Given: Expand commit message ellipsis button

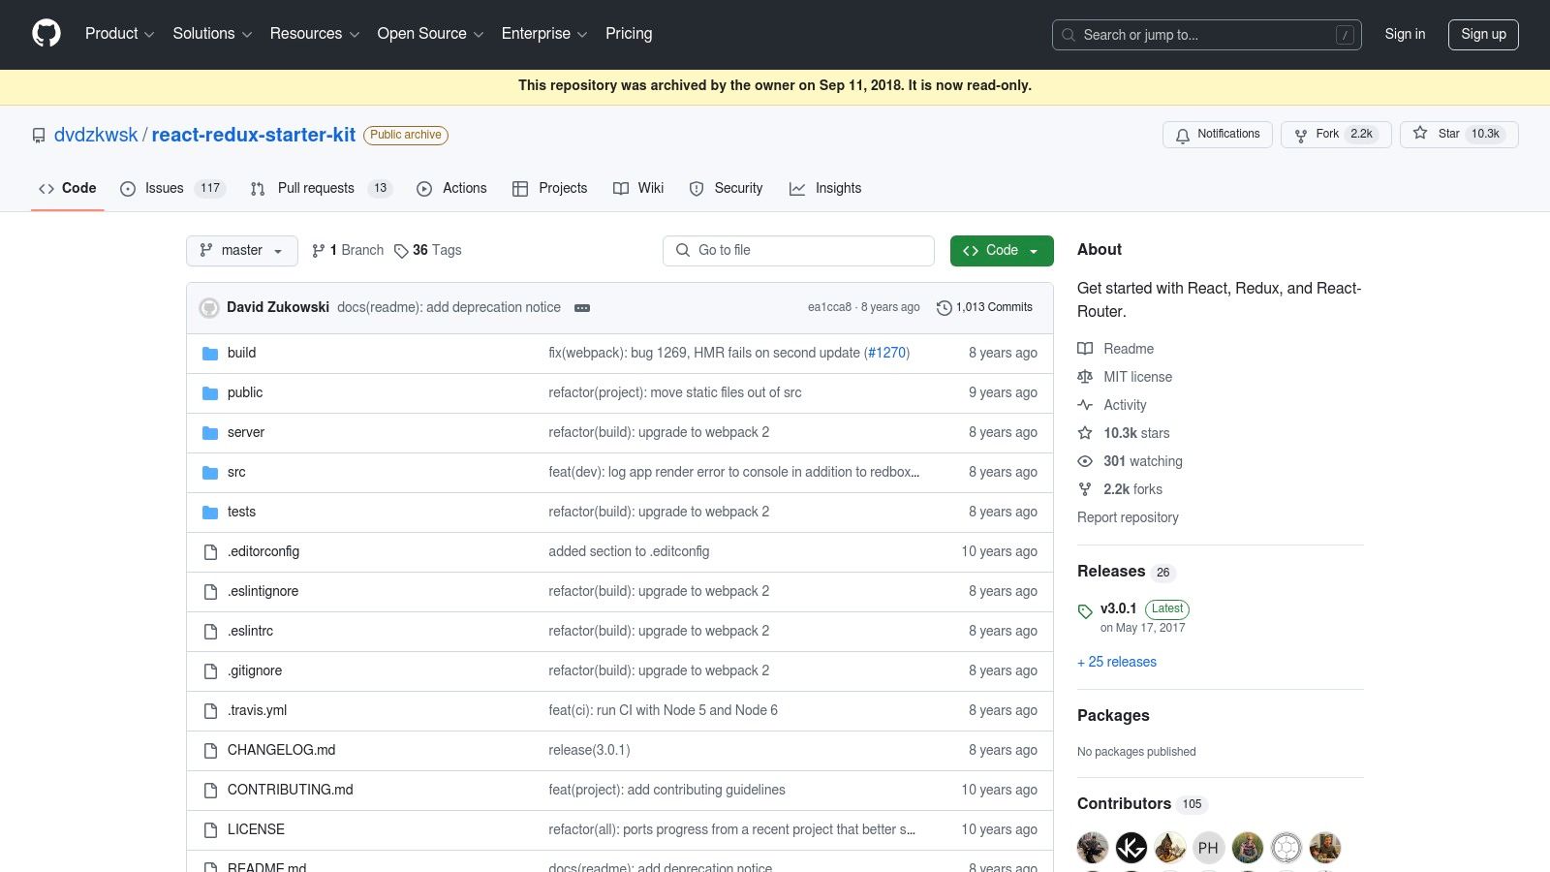Looking at the screenshot, I should point(582,308).
